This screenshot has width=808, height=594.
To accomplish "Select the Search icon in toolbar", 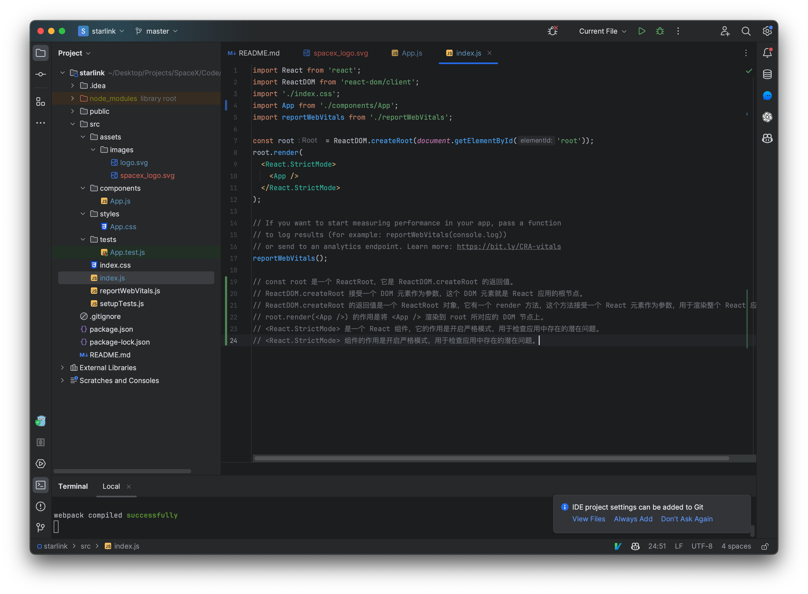I will (746, 30).
